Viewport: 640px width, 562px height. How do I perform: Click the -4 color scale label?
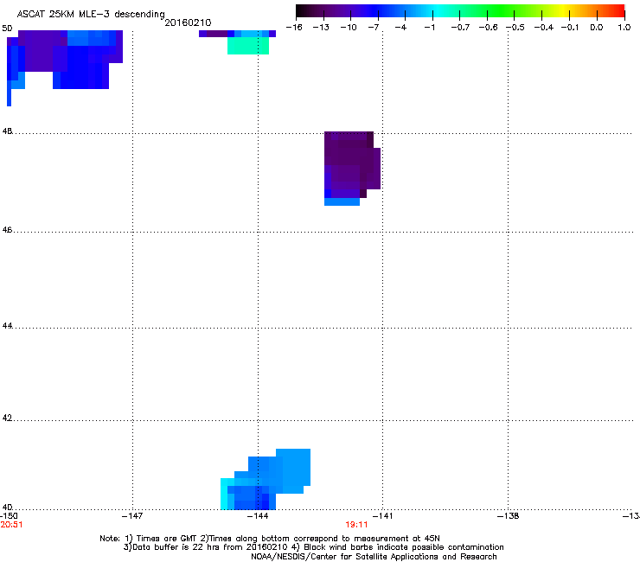[x=400, y=28]
